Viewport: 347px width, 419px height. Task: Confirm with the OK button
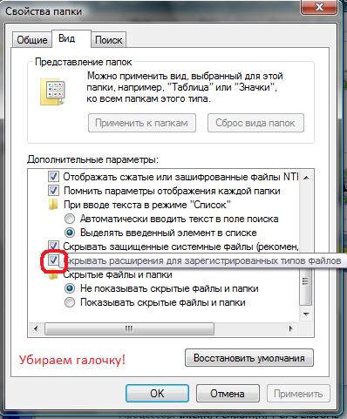(x=157, y=394)
